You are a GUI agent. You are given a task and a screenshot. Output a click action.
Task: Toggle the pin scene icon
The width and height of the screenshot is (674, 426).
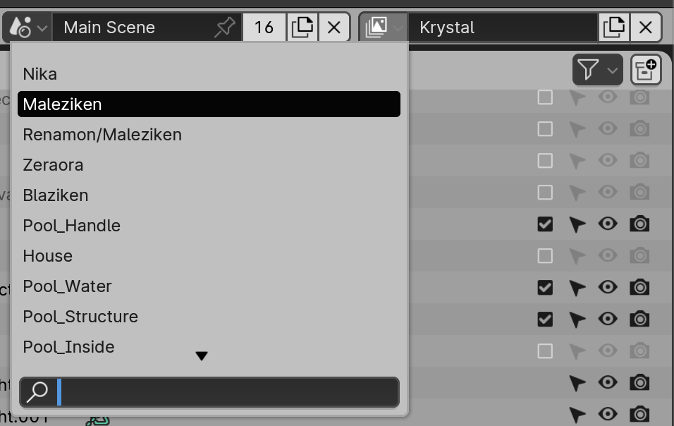click(224, 28)
